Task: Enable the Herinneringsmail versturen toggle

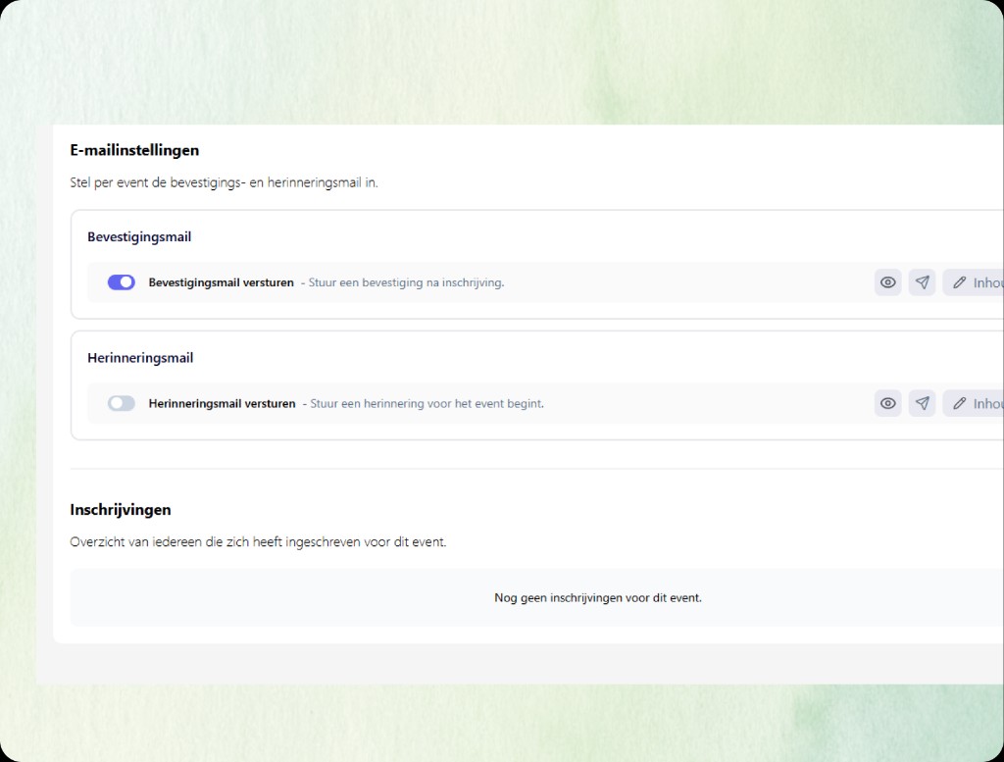Action: 121,403
